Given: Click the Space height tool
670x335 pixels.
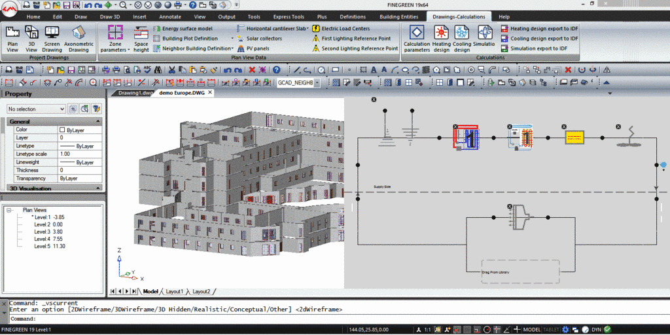Looking at the screenshot, I should coord(141,39).
